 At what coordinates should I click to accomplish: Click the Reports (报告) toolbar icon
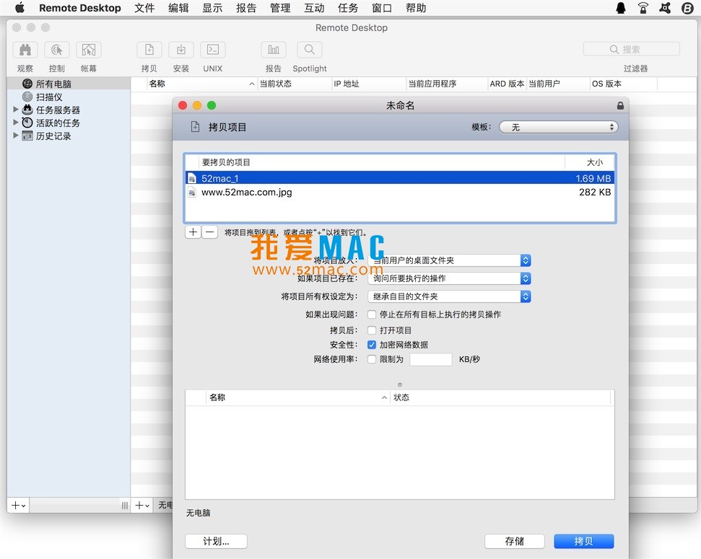tap(274, 50)
